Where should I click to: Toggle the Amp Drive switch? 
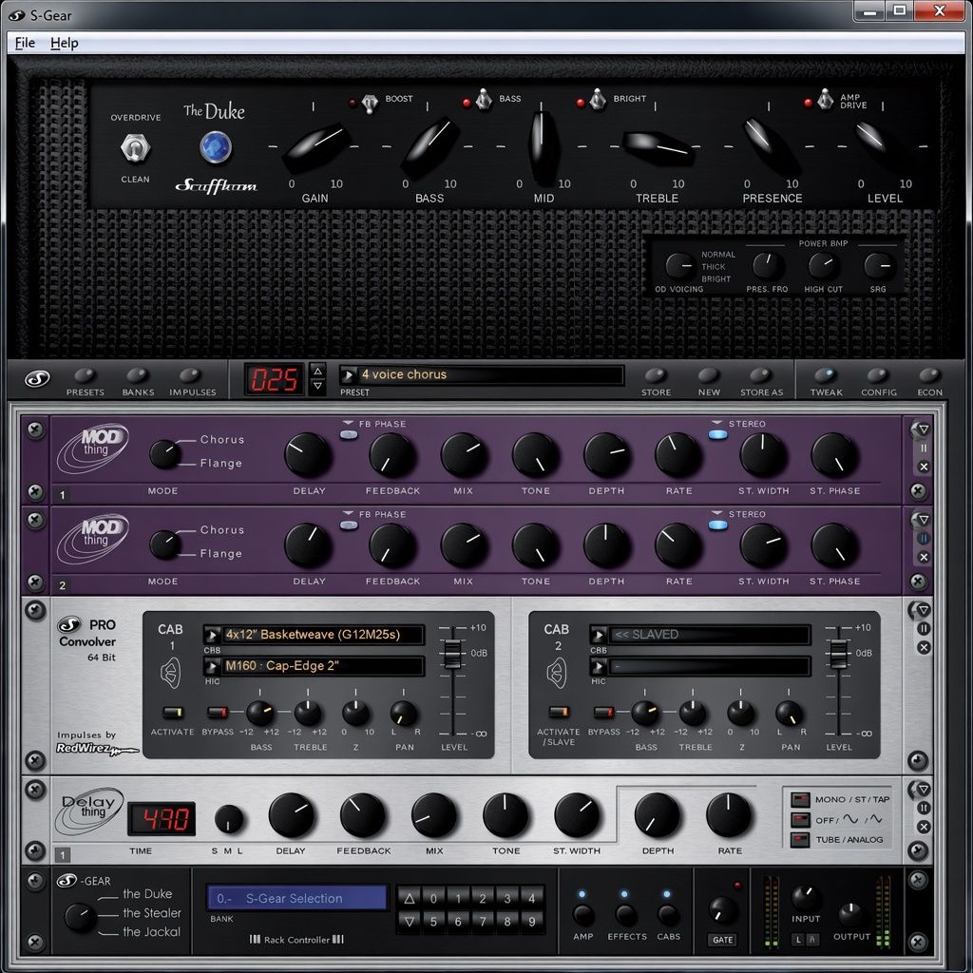[x=825, y=99]
